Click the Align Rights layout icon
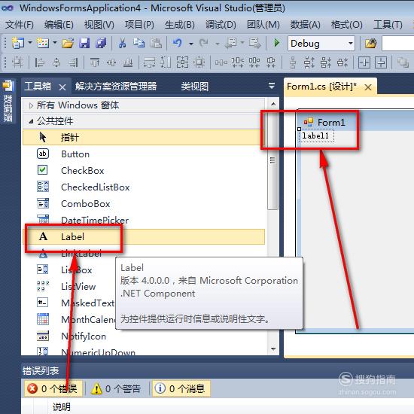The image size is (414, 414). click(x=73, y=62)
